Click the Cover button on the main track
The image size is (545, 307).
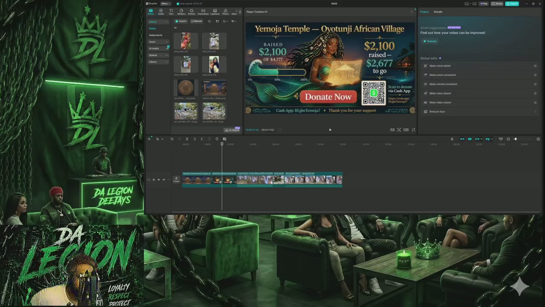click(x=176, y=180)
